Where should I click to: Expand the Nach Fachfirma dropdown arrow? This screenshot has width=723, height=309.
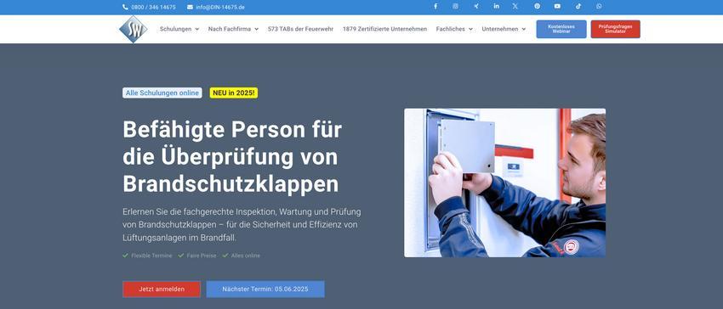(256, 29)
